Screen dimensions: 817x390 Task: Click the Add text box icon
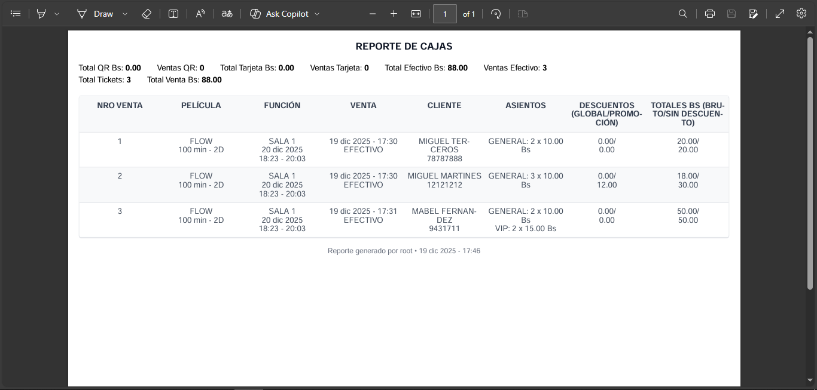173,14
